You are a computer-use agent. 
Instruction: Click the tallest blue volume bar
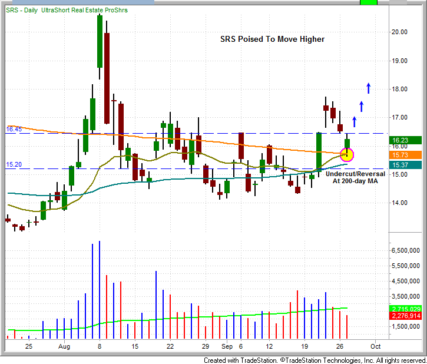point(100,290)
